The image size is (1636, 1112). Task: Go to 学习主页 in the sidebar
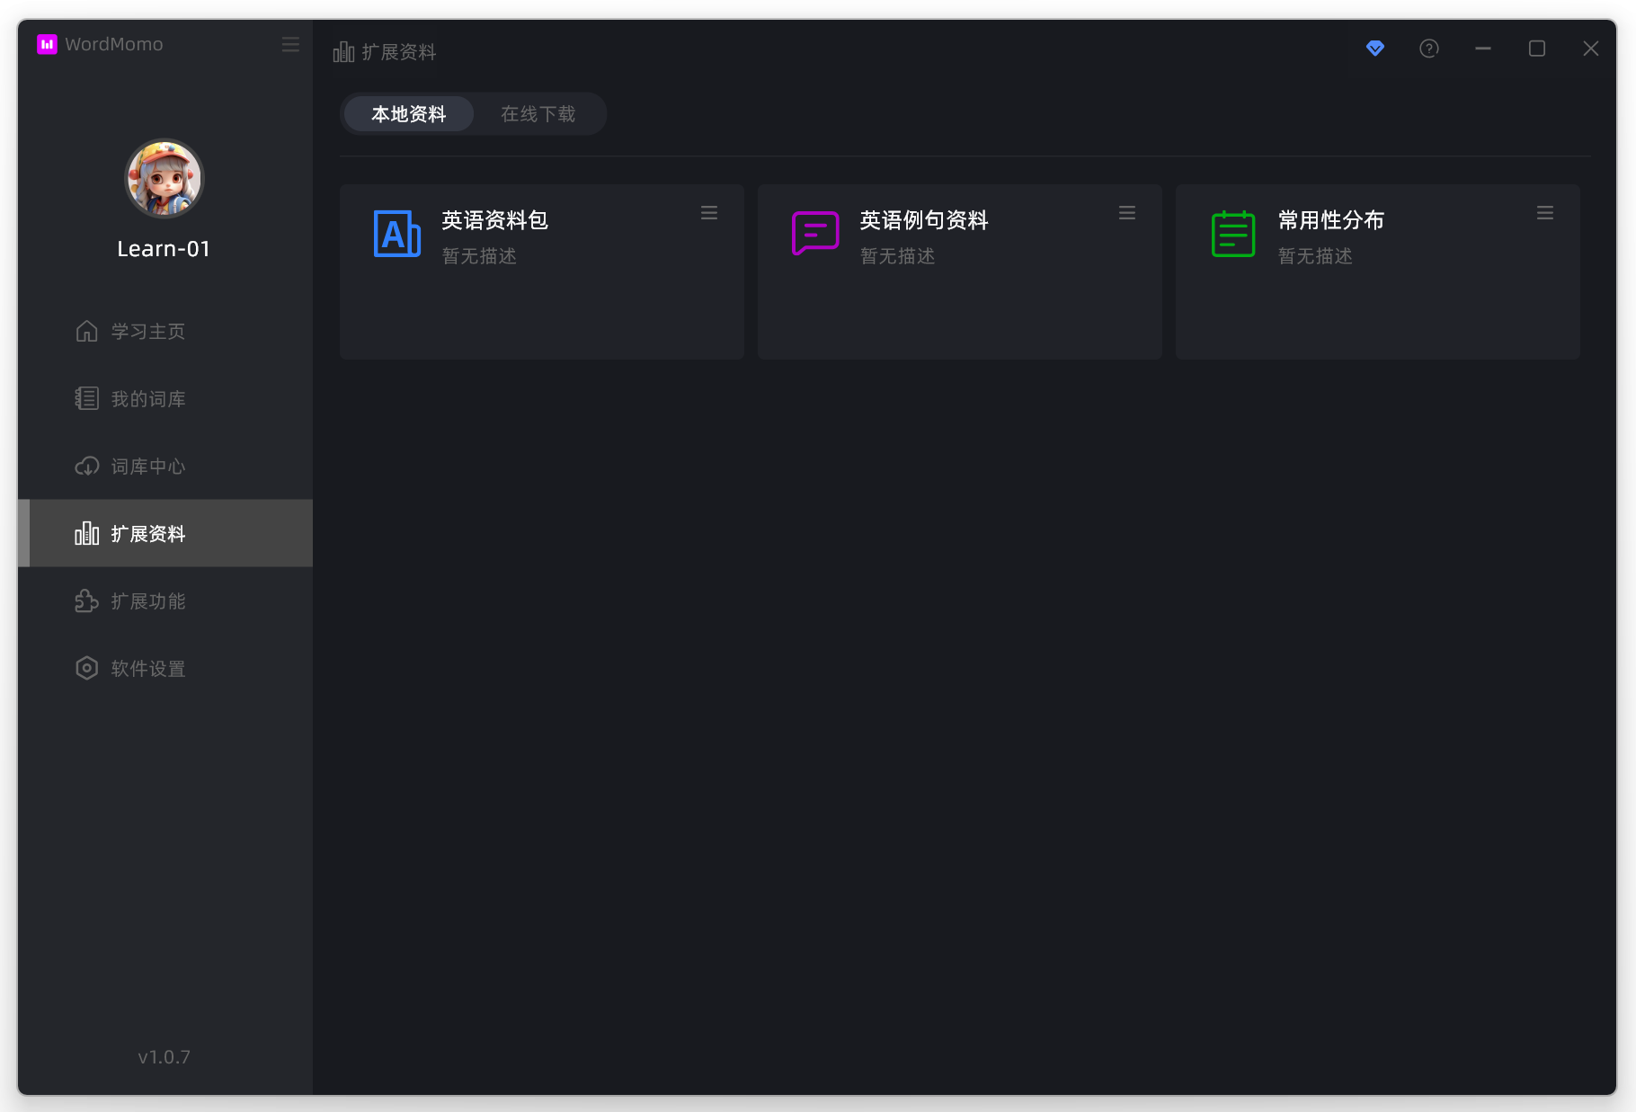coord(147,332)
